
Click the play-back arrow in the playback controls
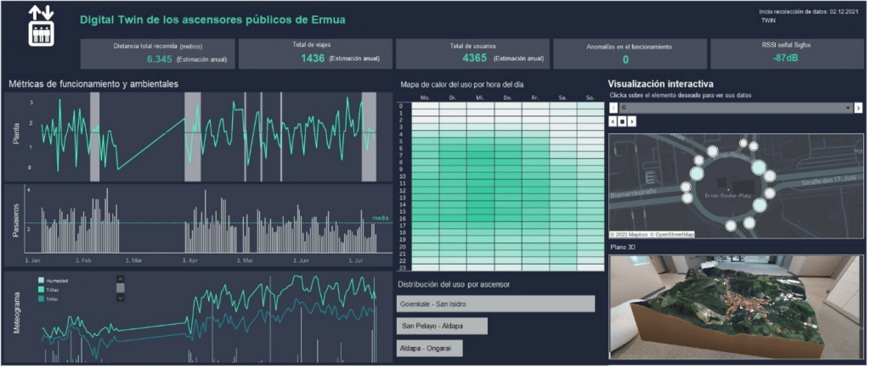point(613,121)
